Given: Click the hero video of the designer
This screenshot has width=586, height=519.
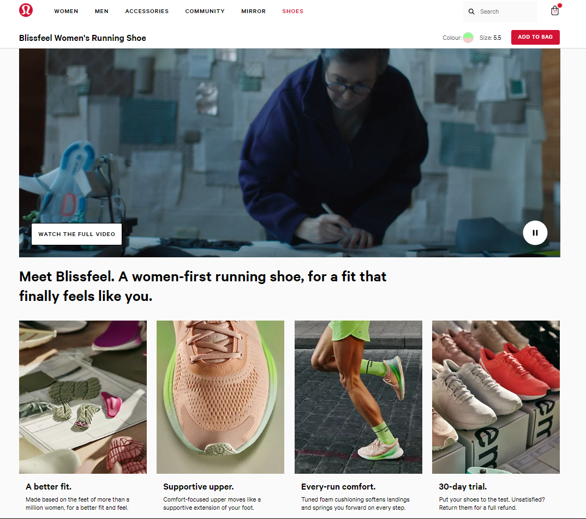Looking at the screenshot, I should click(x=290, y=153).
